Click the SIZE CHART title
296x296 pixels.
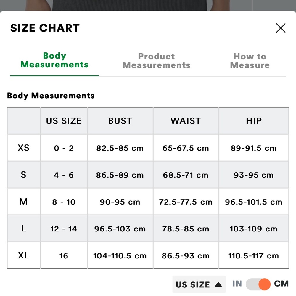coord(45,28)
